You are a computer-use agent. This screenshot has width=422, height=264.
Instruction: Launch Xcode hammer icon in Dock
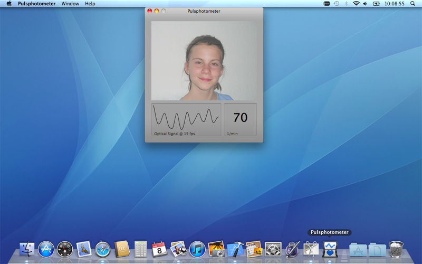tap(235, 249)
